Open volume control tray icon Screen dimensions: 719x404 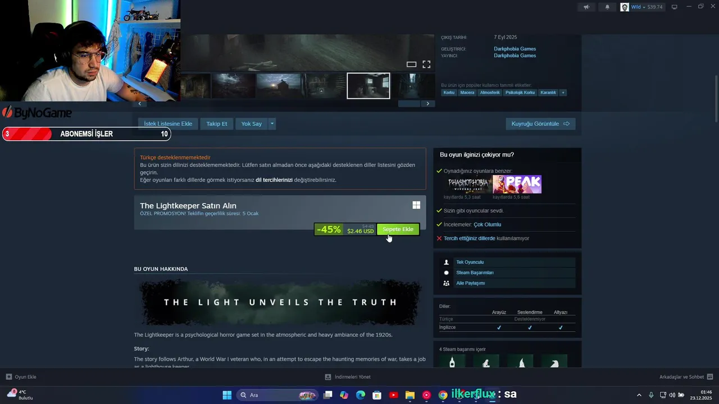click(x=672, y=395)
